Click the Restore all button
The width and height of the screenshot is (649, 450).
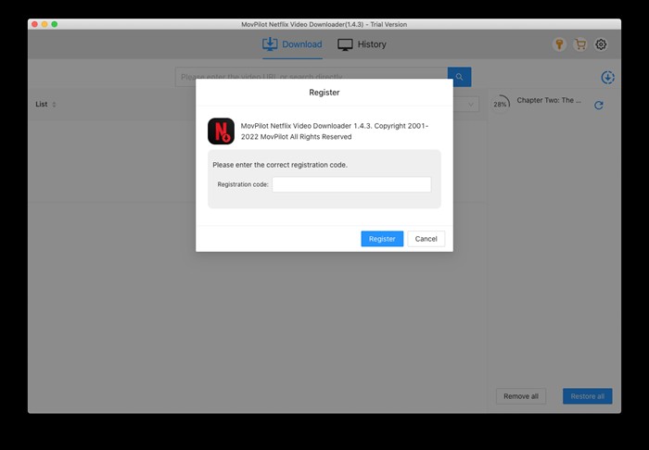point(587,396)
